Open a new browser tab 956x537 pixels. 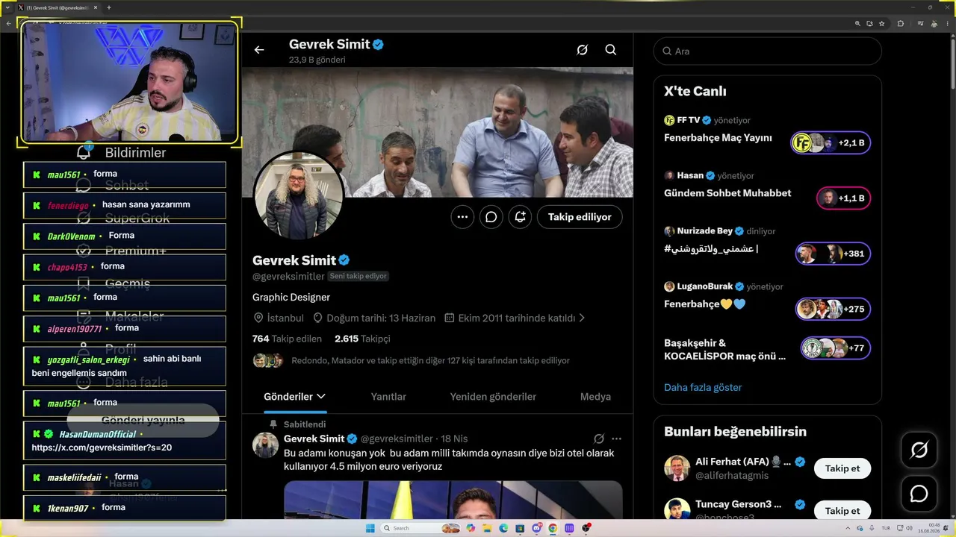coord(109,7)
